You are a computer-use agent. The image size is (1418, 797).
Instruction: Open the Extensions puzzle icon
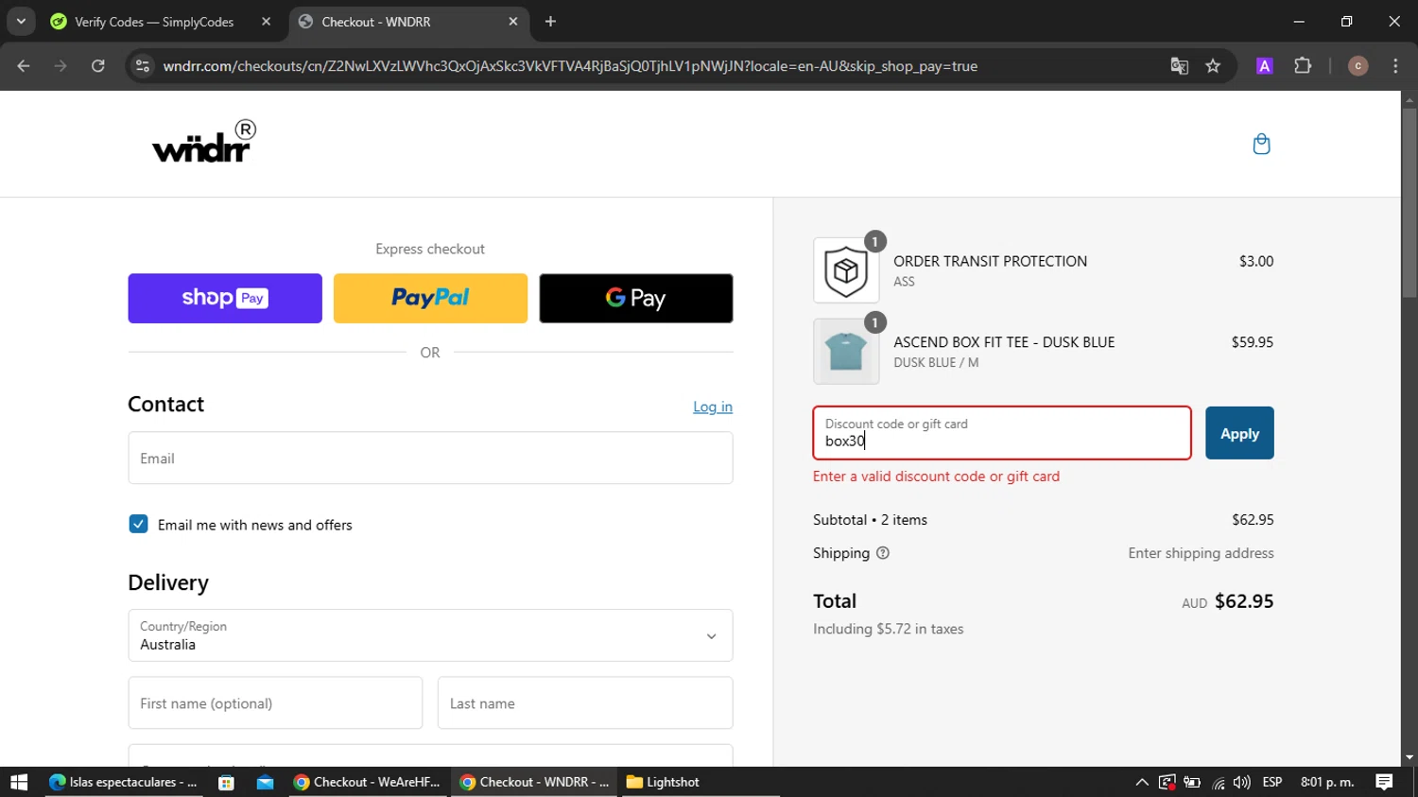[x=1303, y=66]
